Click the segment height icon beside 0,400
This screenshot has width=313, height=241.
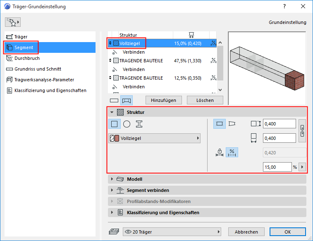[256, 124]
